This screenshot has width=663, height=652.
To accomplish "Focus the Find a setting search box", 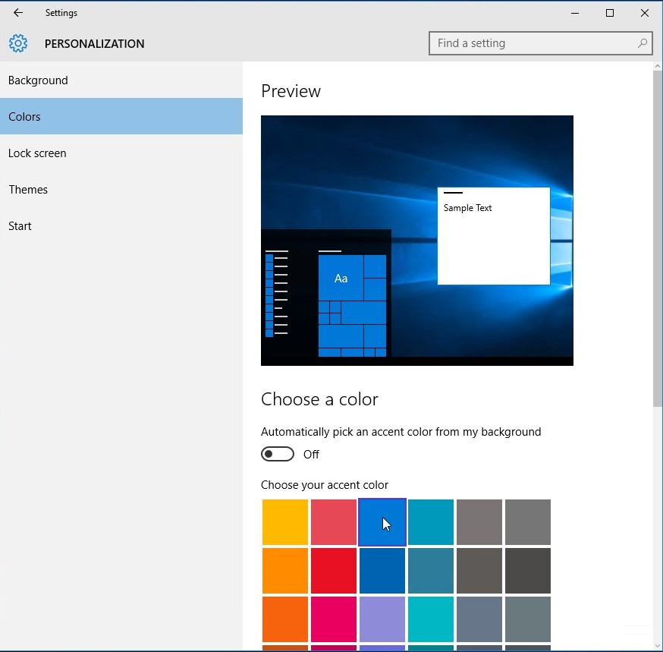I will [540, 43].
